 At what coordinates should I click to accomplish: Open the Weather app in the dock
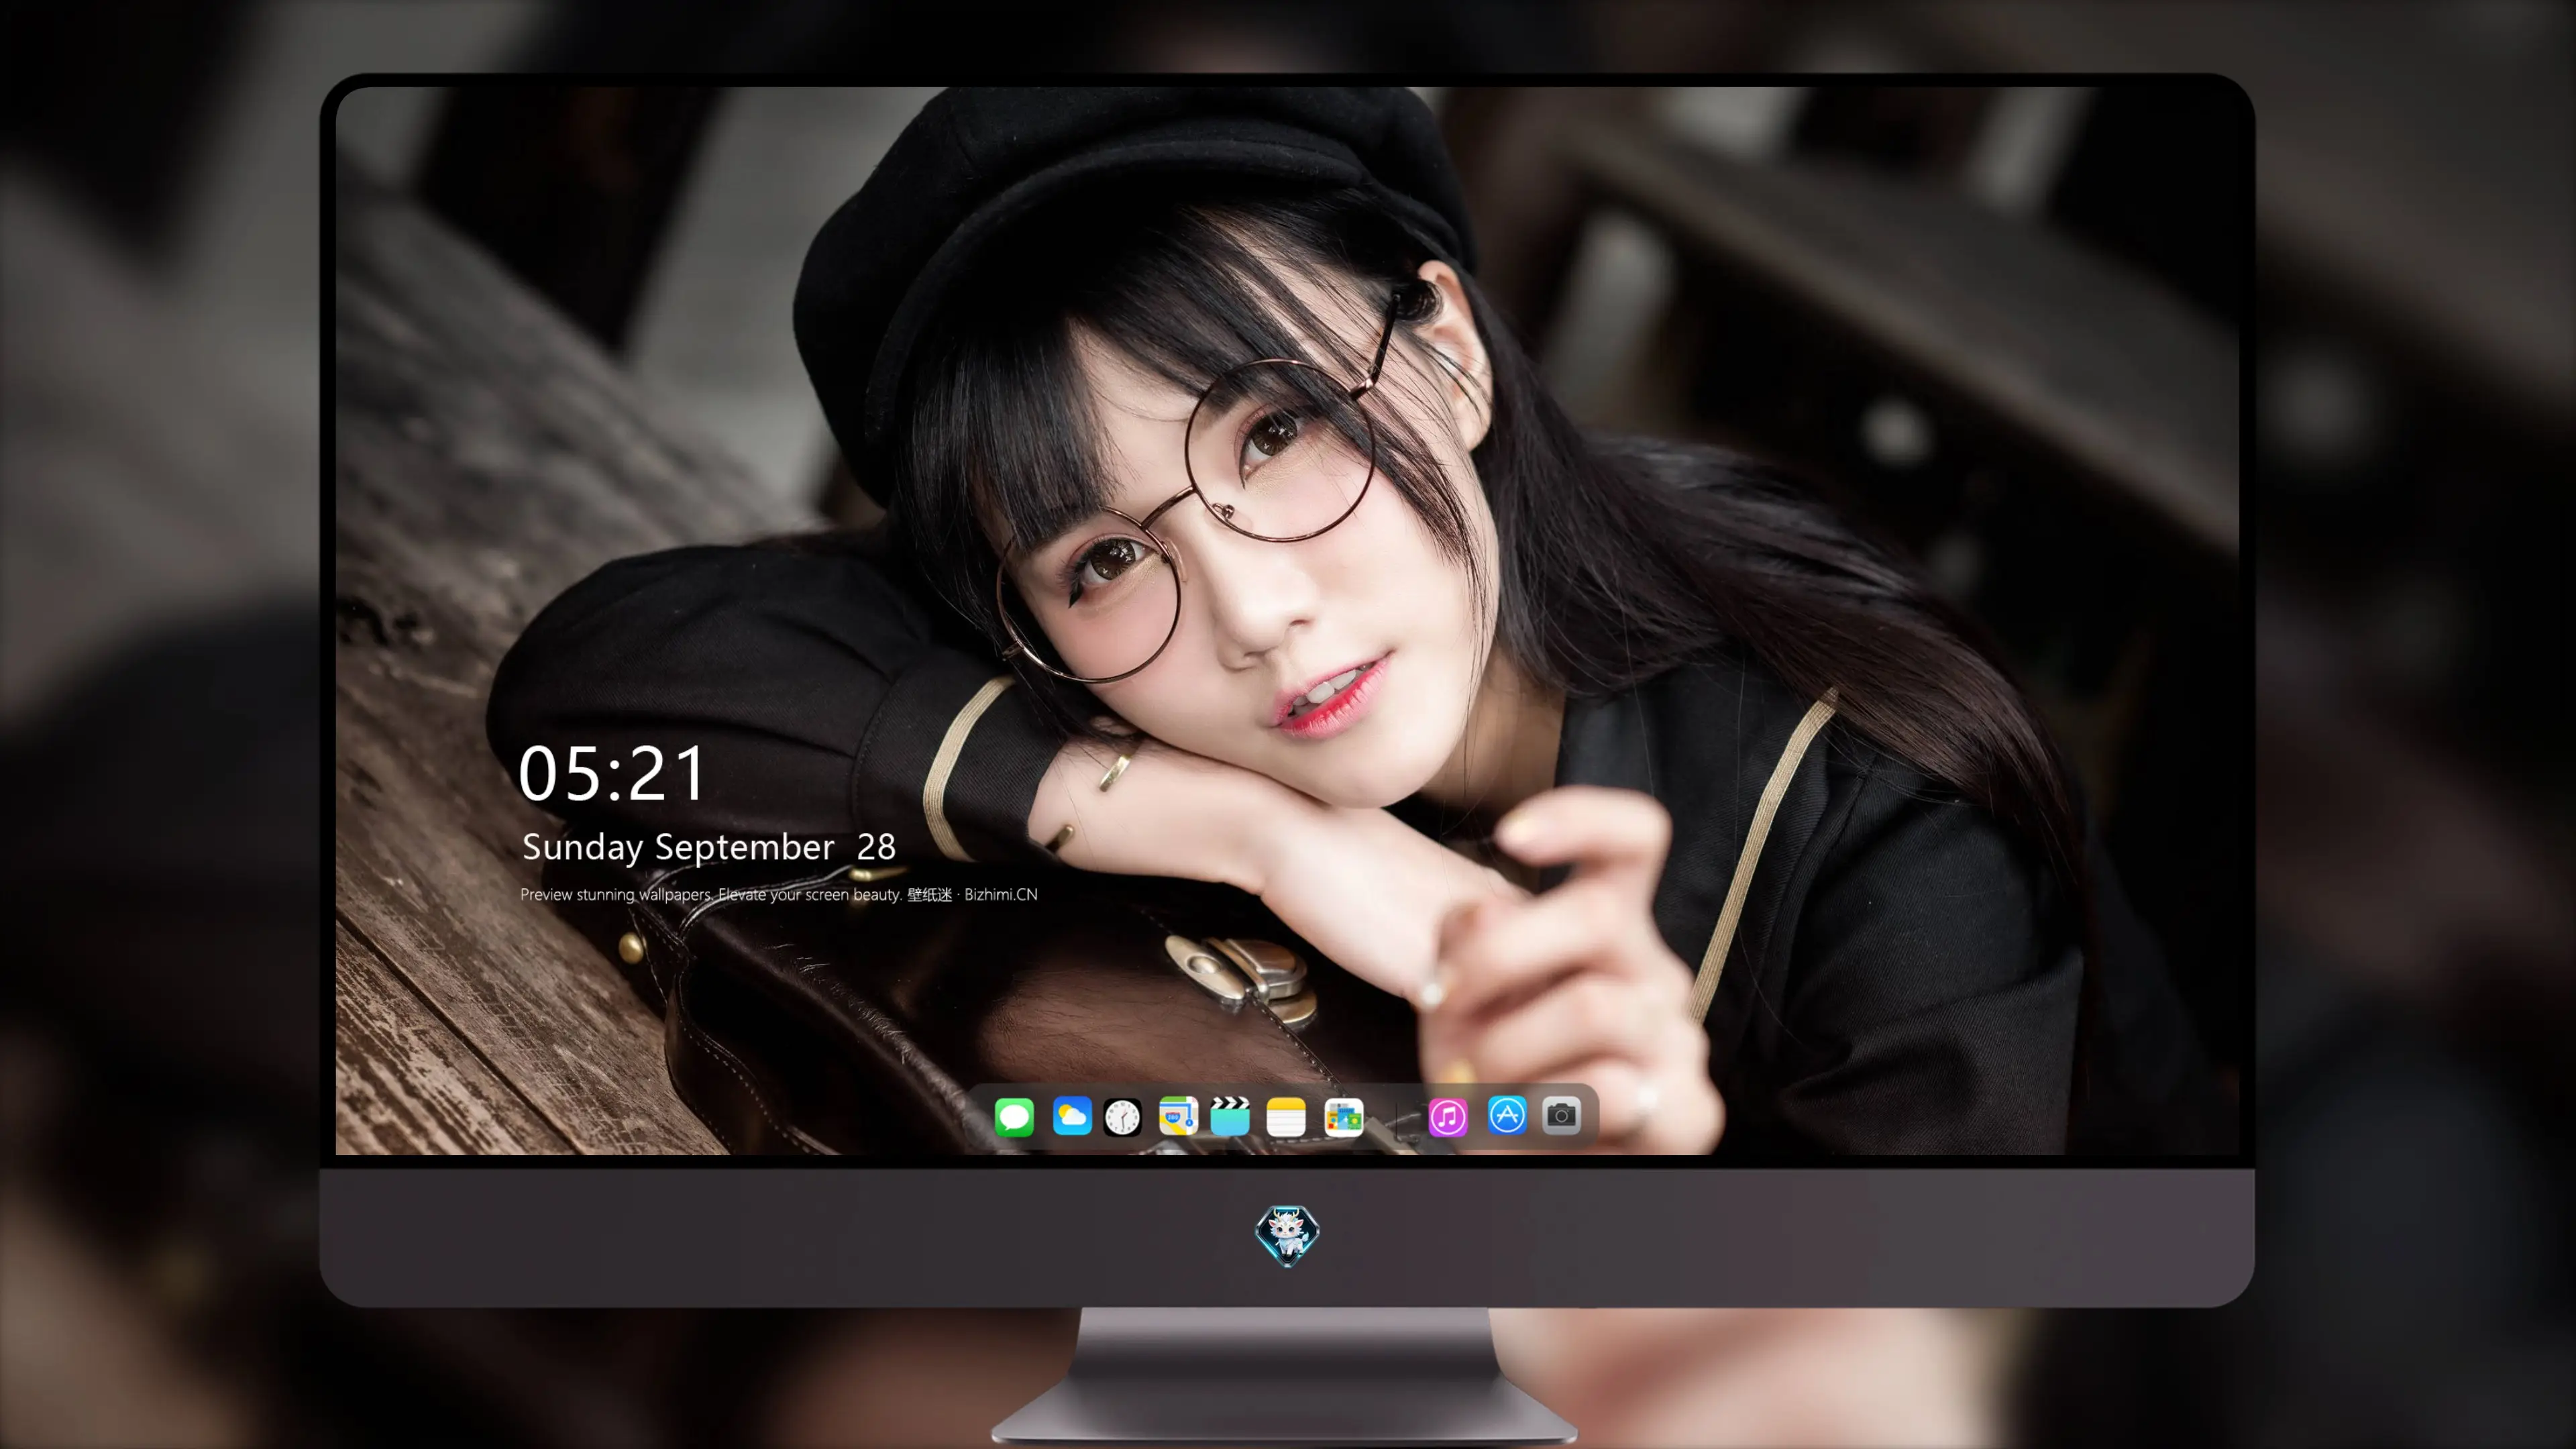[x=1072, y=1116]
